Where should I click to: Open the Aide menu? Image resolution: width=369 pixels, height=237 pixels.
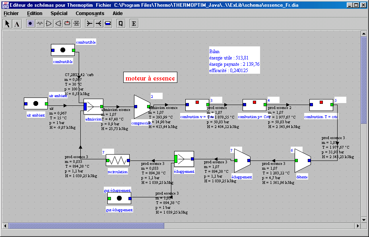[118, 13]
